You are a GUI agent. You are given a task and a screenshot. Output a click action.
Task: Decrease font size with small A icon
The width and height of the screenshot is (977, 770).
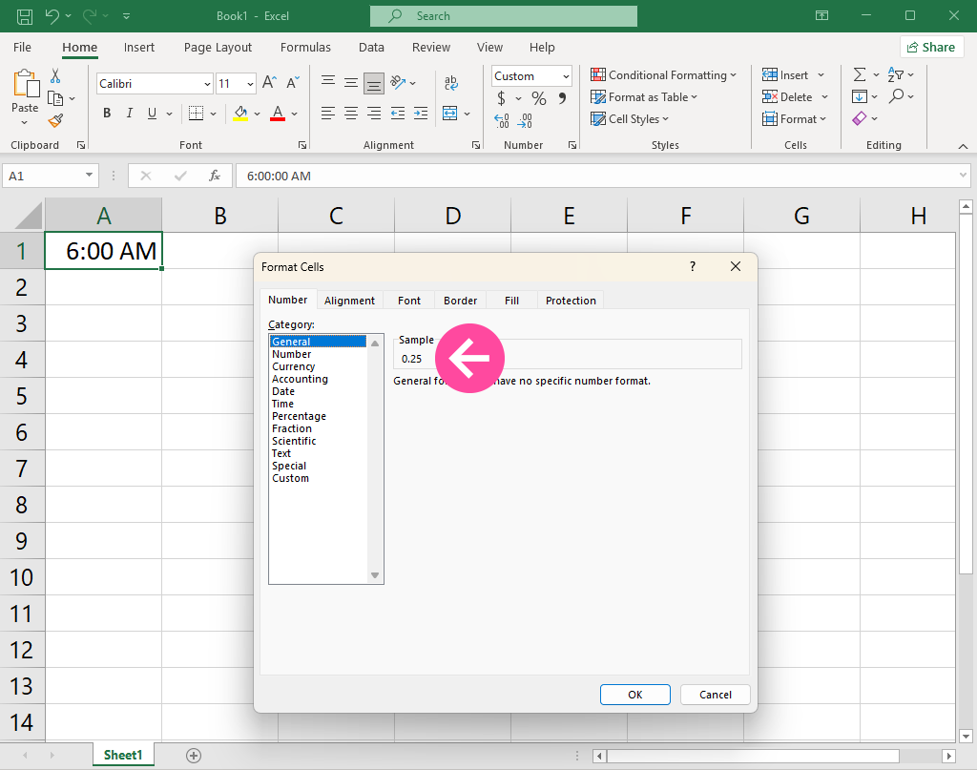tap(293, 83)
